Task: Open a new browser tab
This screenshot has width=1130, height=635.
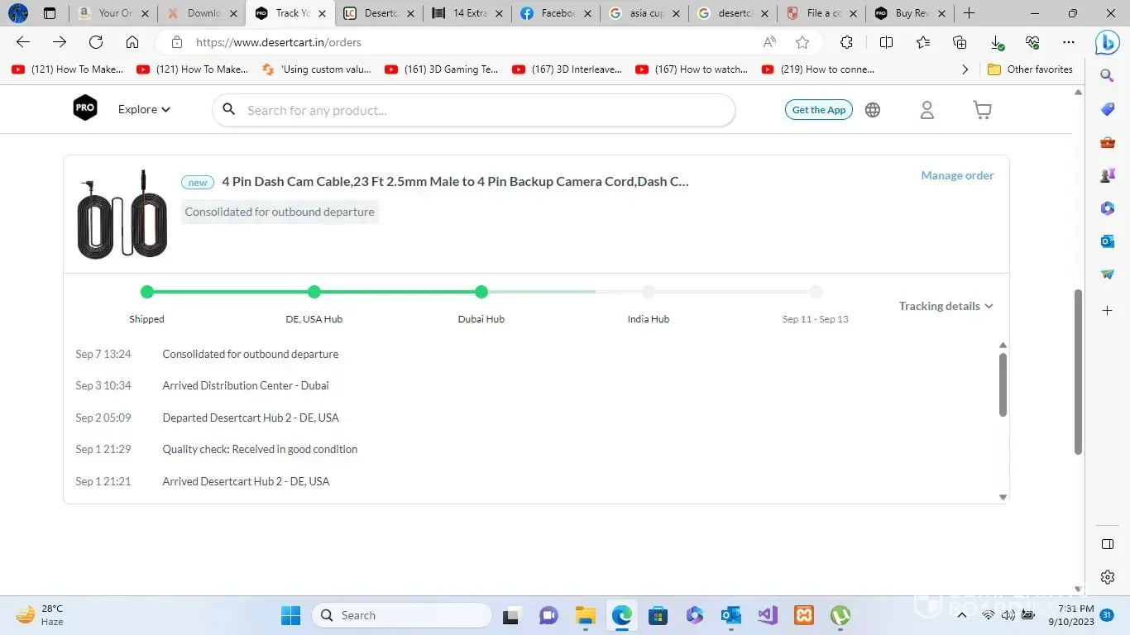Action: pos(969,13)
